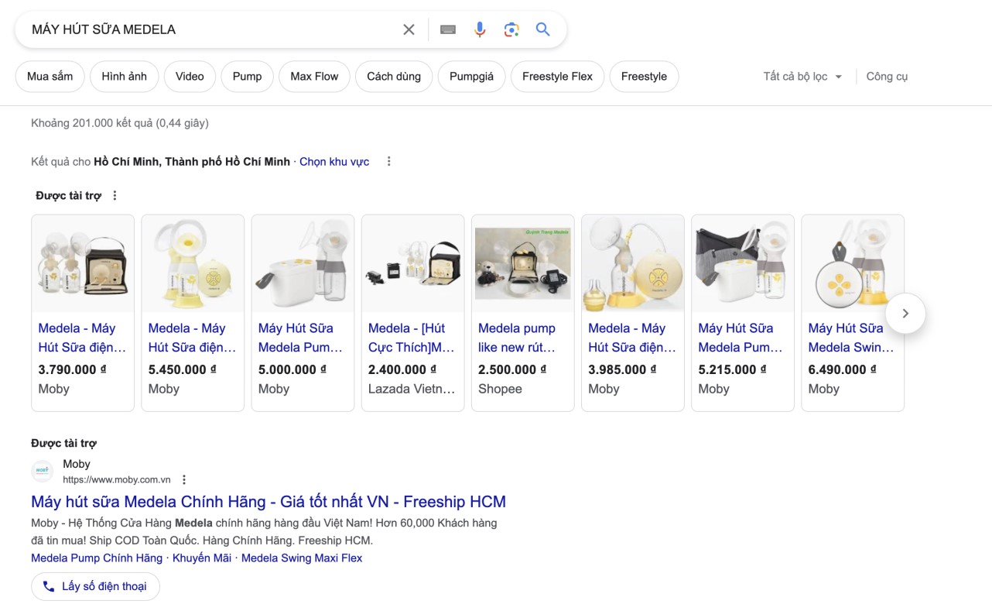Viewport: 992px width, 611px height.
Task: Open the product thumbnail priced 3.790.000 đ
Action: 83,263
